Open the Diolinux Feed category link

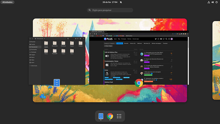(x=109, y=82)
